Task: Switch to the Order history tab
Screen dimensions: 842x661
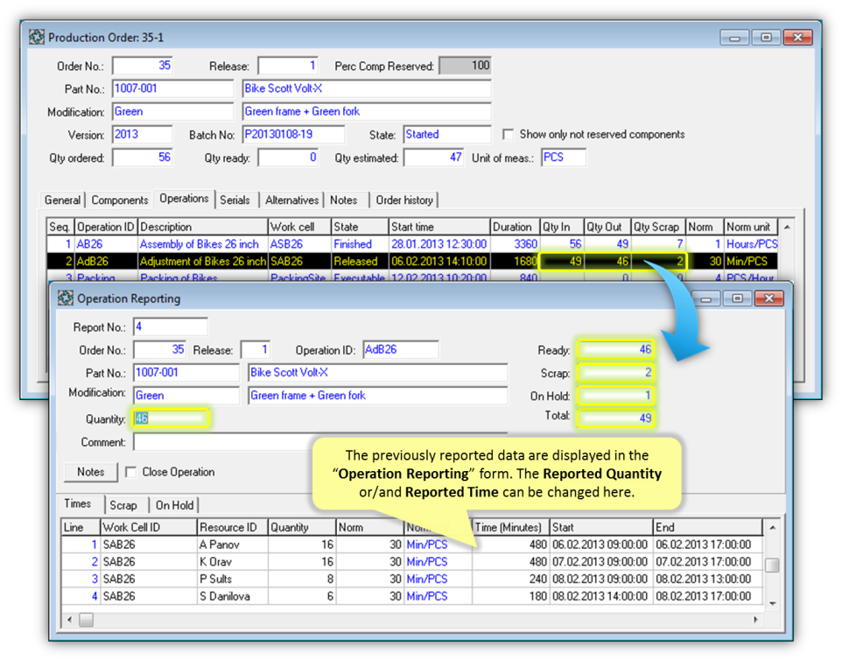Action: pyautogui.click(x=404, y=200)
